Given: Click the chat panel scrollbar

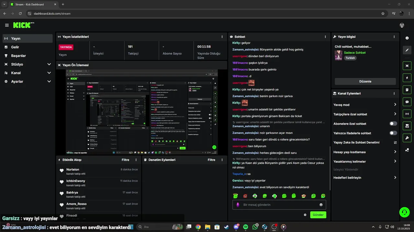Looking at the screenshot, I should click(x=330, y=168).
